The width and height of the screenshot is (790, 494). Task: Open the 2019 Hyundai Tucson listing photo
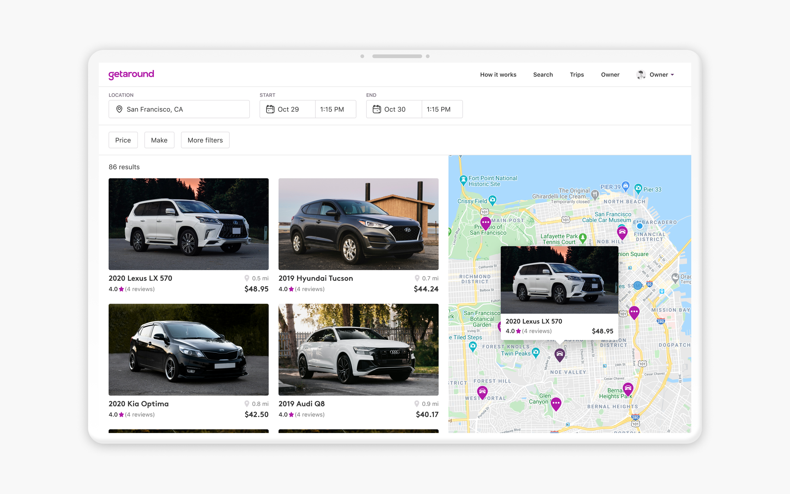tap(358, 224)
